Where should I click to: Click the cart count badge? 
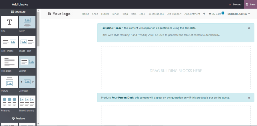(223, 13)
